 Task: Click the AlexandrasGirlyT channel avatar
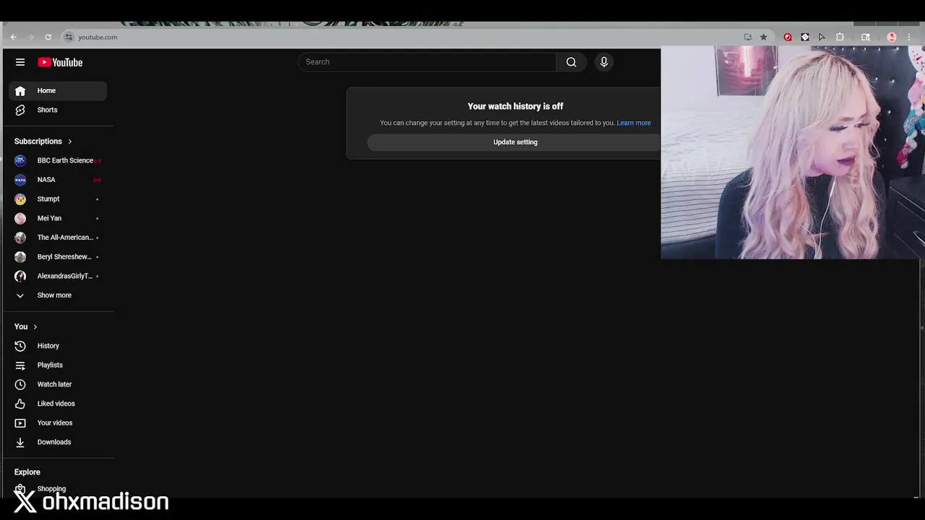click(x=20, y=276)
